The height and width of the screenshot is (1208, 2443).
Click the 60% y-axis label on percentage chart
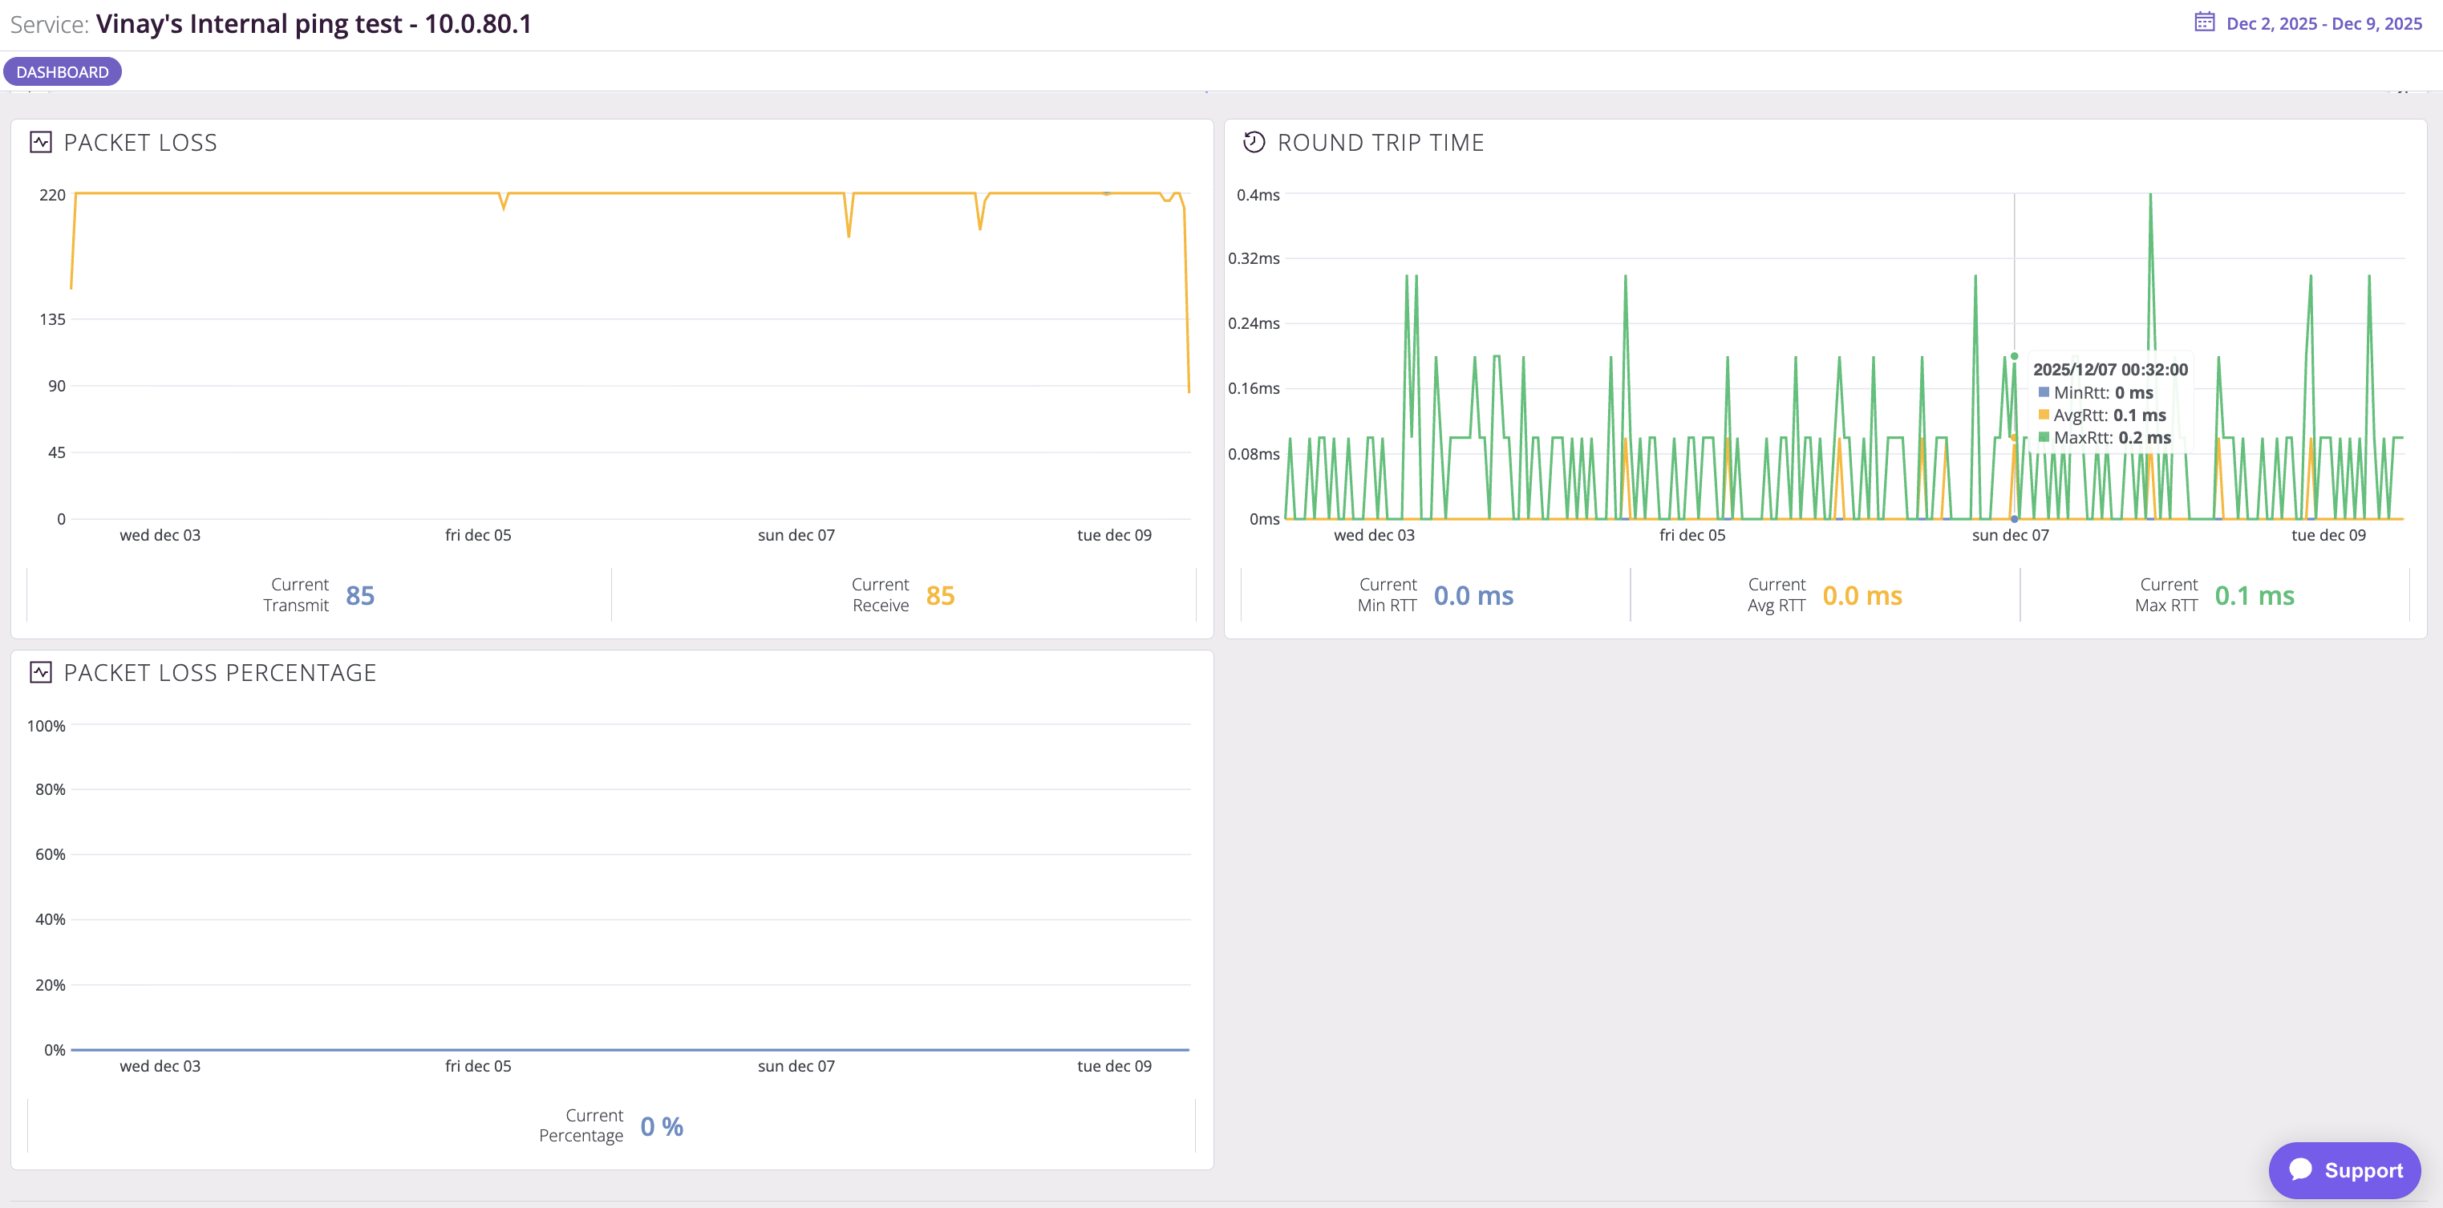coord(51,854)
